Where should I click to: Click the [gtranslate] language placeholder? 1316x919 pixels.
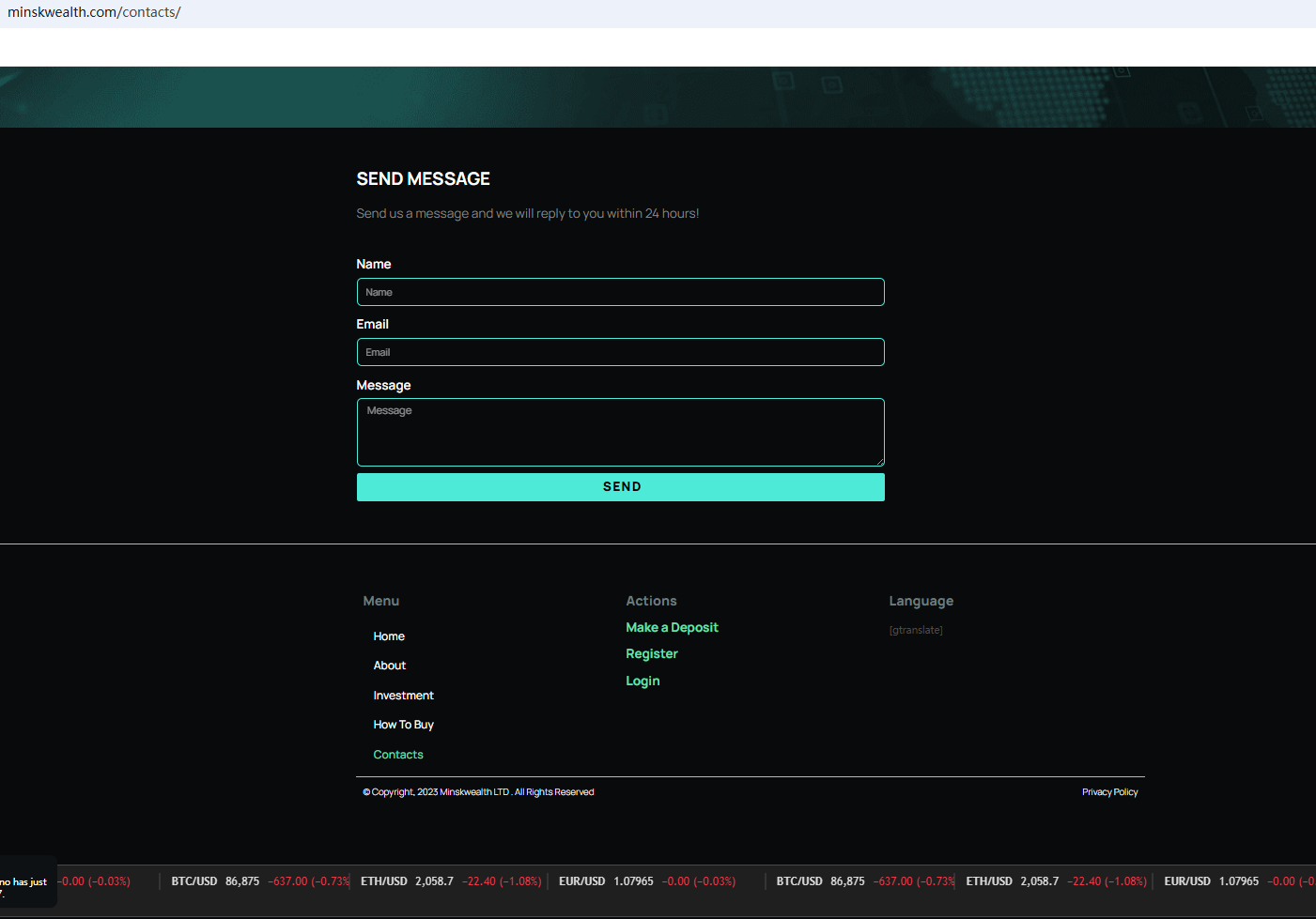click(x=916, y=630)
